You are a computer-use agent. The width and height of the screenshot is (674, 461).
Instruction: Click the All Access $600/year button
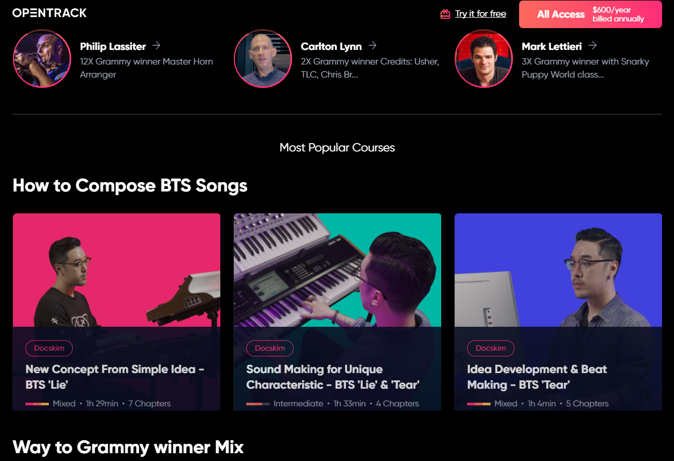pyautogui.click(x=590, y=15)
